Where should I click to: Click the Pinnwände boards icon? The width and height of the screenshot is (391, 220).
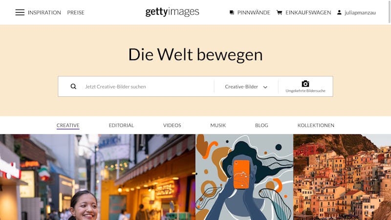(232, 13)
